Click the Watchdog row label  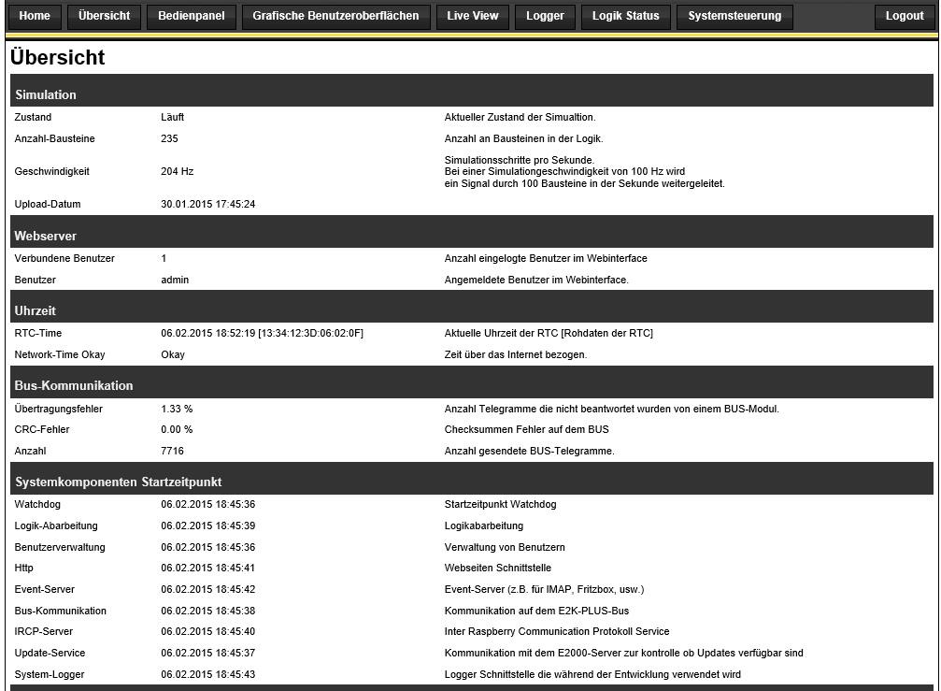36,504
